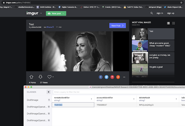This screenshot has width=185, height=126.
Task: Expand the New post dropdown chevron
Action: coord(63,14)
